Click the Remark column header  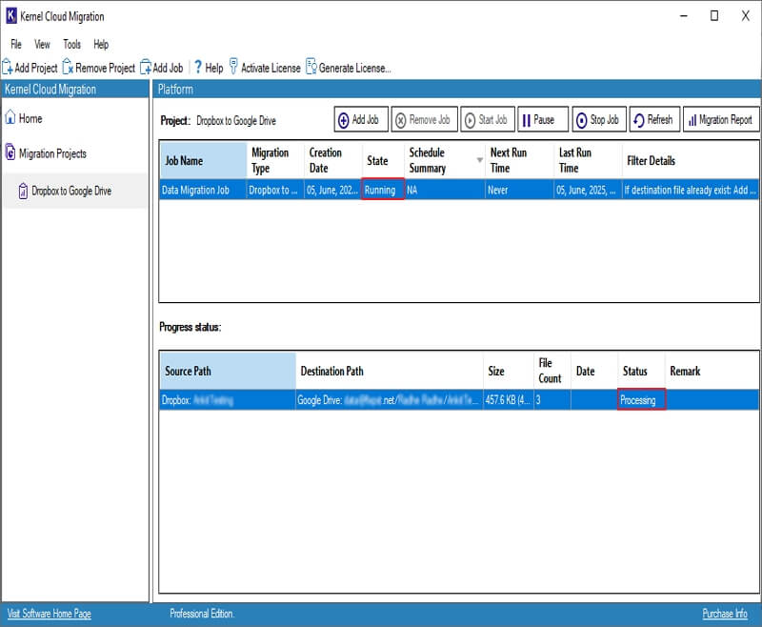tap(712, 371)
